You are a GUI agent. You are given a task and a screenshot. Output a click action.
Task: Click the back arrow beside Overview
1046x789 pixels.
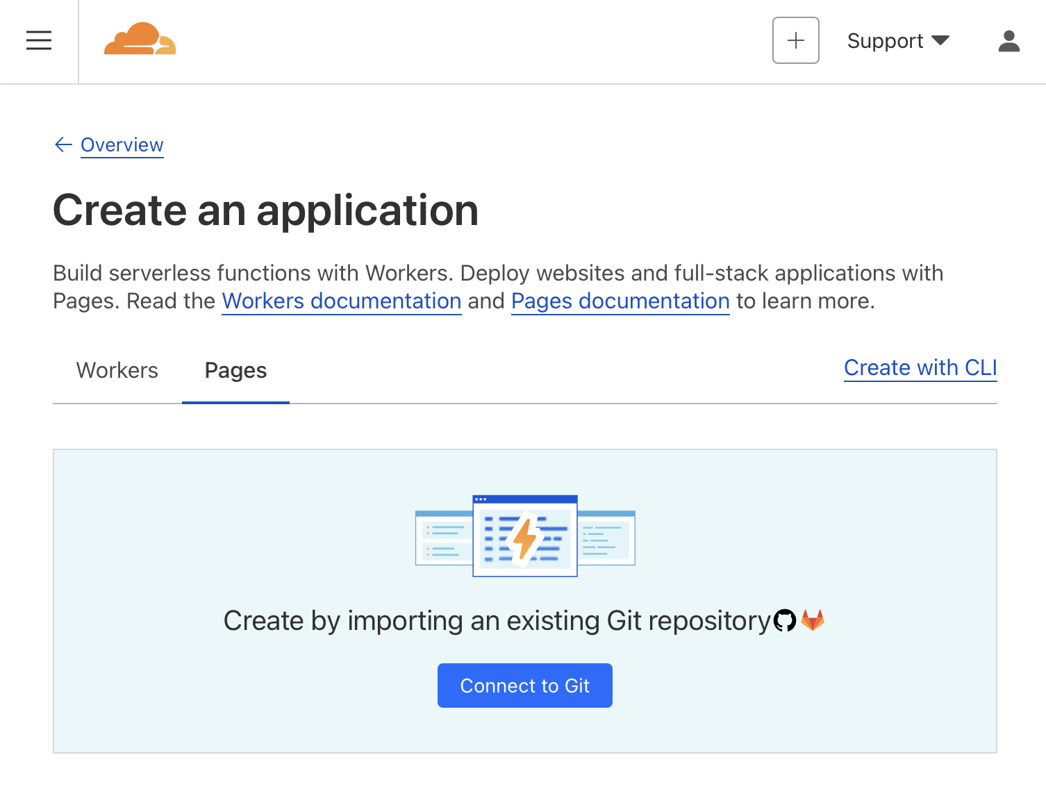63,144
